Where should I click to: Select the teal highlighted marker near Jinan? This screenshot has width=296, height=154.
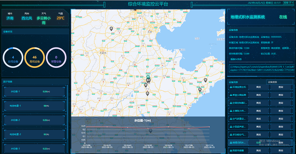(x=148, y=77)
